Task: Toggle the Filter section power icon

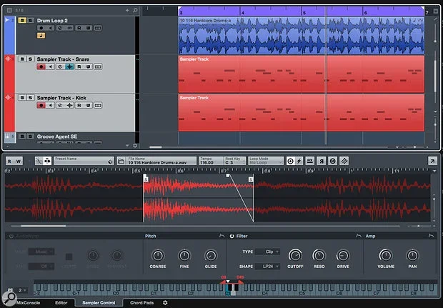Action: 232,236
